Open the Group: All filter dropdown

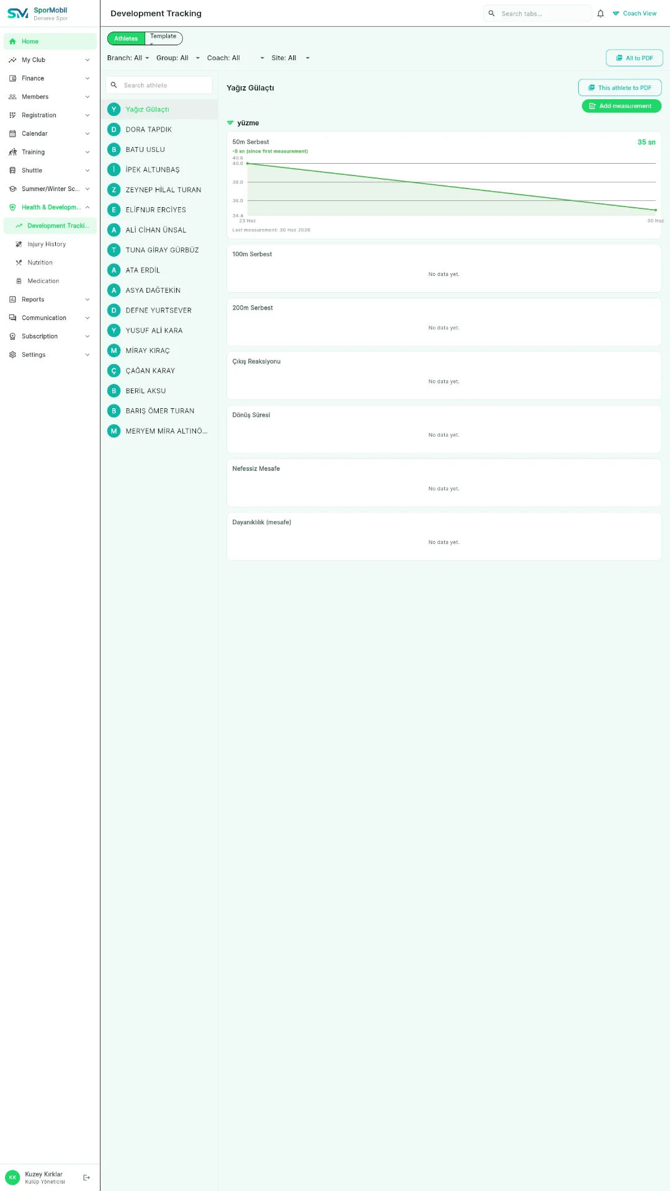point(178,58)
